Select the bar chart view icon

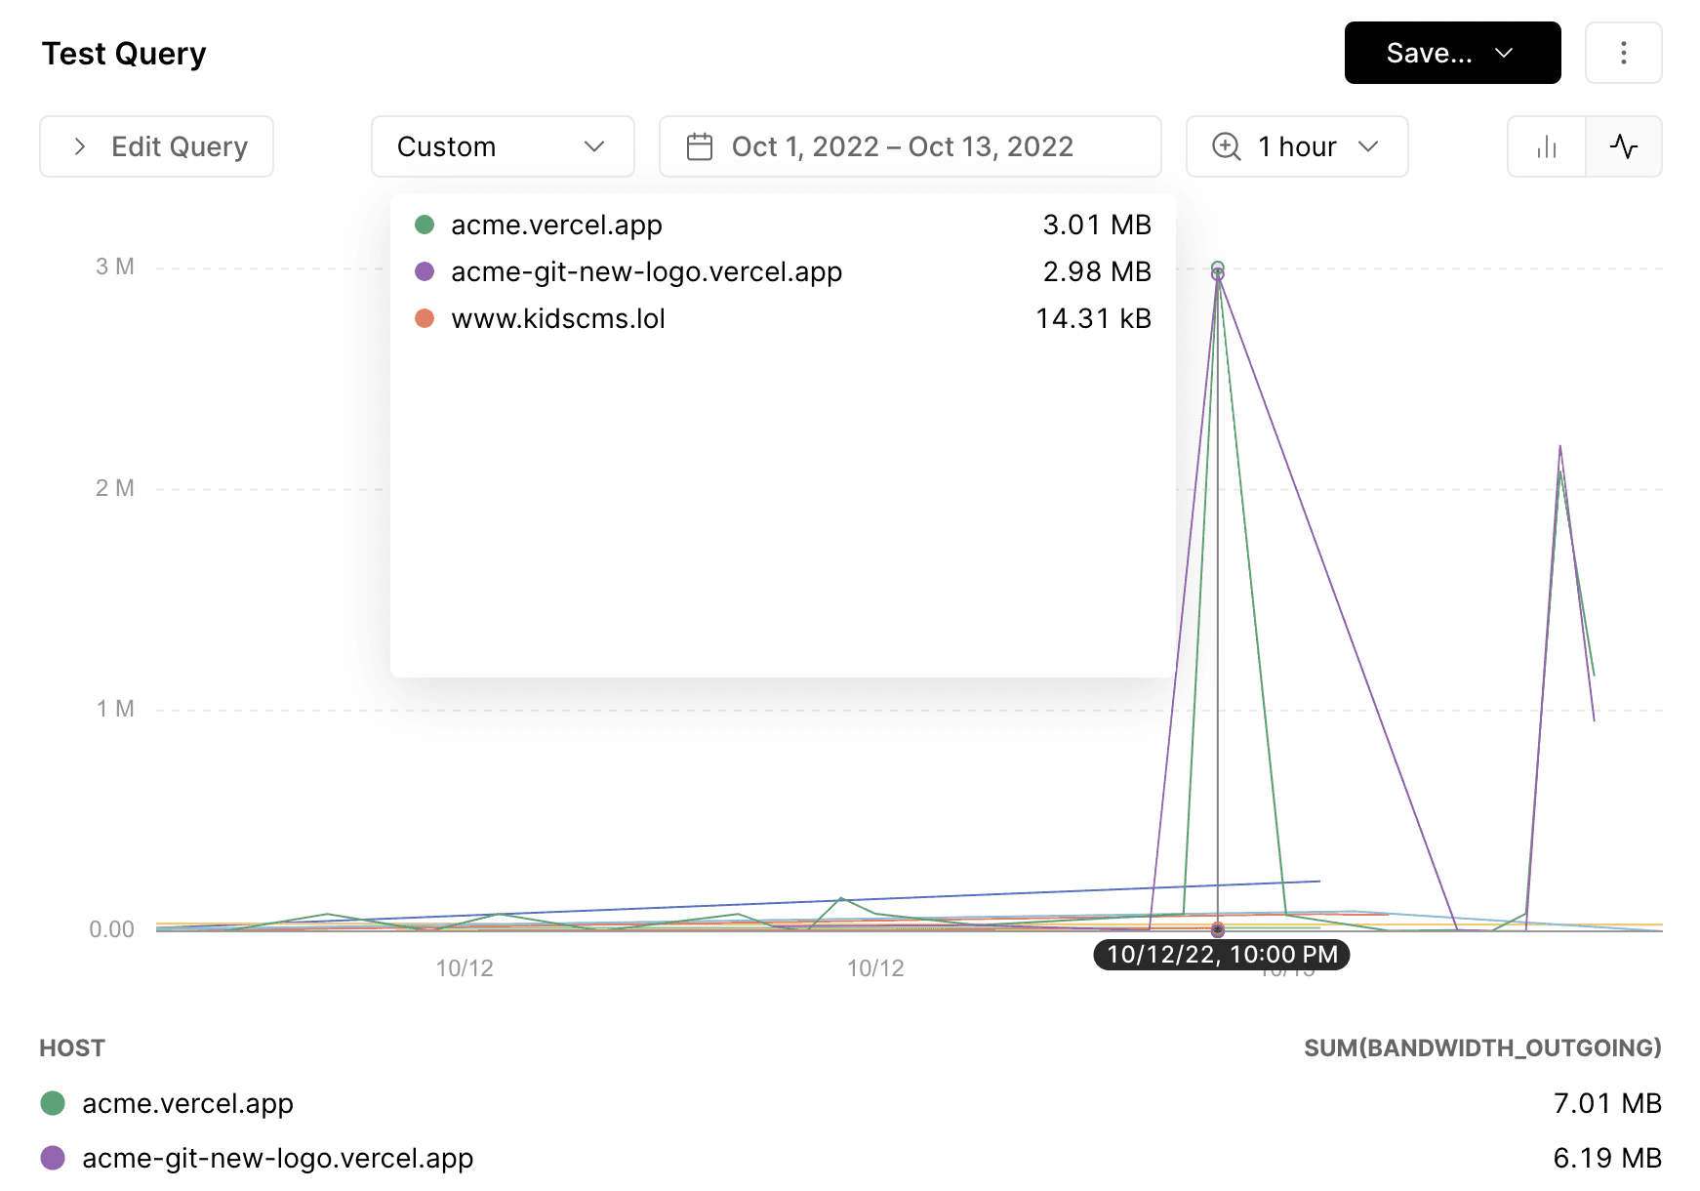click(1545, 146)
